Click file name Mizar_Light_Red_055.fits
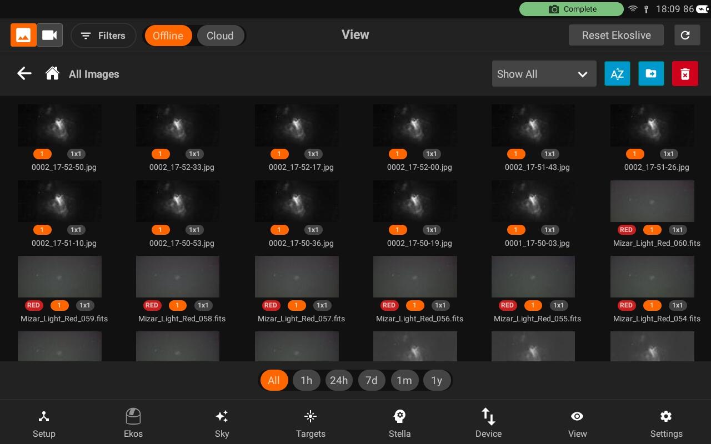The image size is (711, 444). (x=537, y=319)
